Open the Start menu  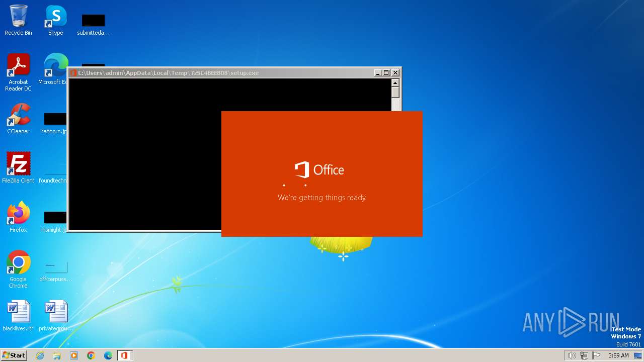pyautogui.click(x=14, y=355)
